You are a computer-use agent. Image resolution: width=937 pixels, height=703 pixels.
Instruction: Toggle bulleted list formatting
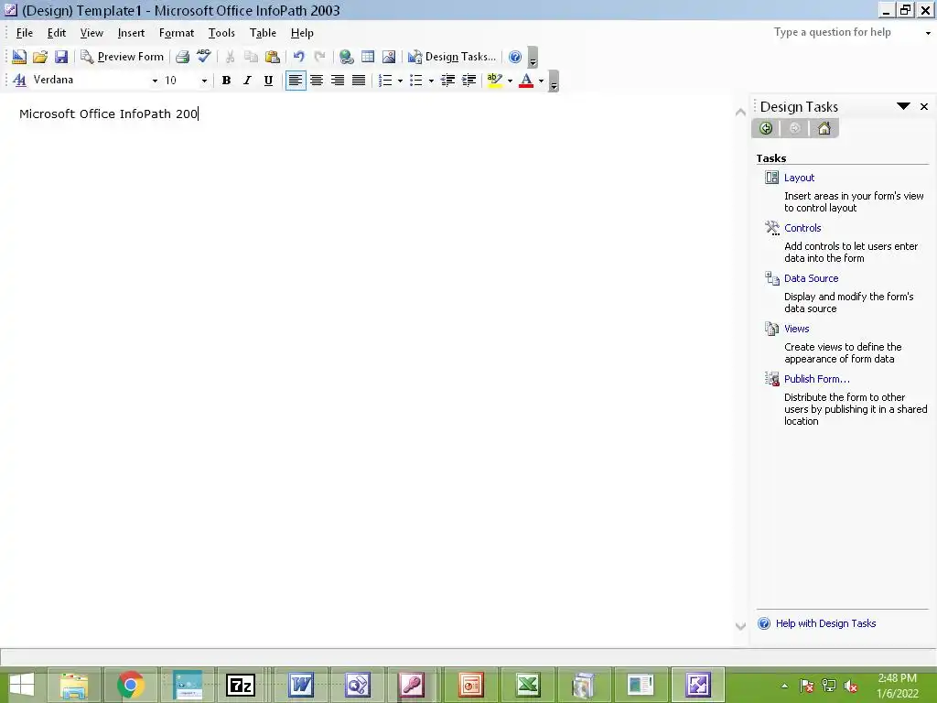(416, 81)
